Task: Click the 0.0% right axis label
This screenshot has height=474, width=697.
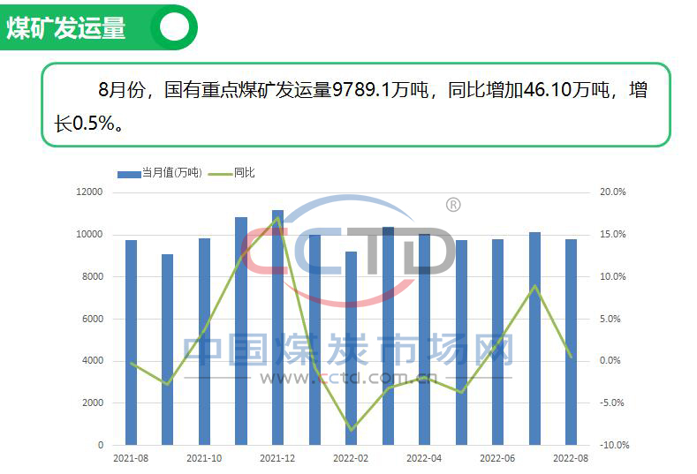Action: (610, 360)
